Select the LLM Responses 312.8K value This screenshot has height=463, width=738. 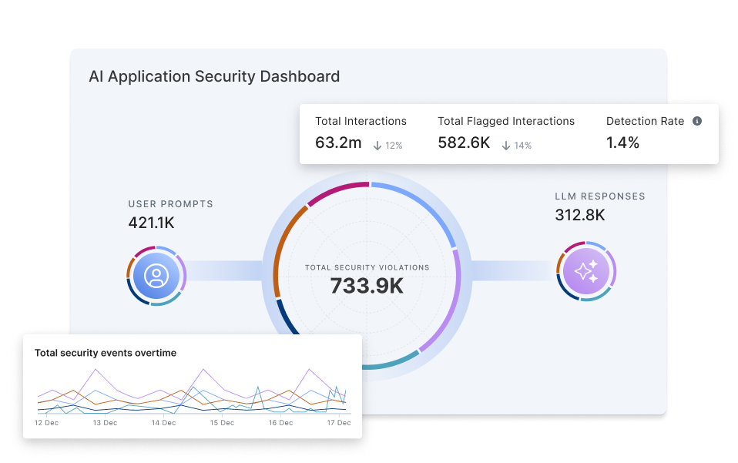pos(580,215)
